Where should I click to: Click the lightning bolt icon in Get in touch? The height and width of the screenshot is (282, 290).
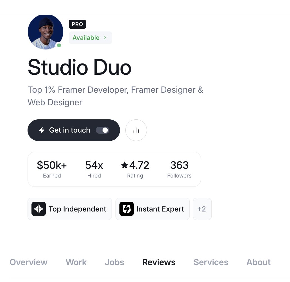coord(42,130)
